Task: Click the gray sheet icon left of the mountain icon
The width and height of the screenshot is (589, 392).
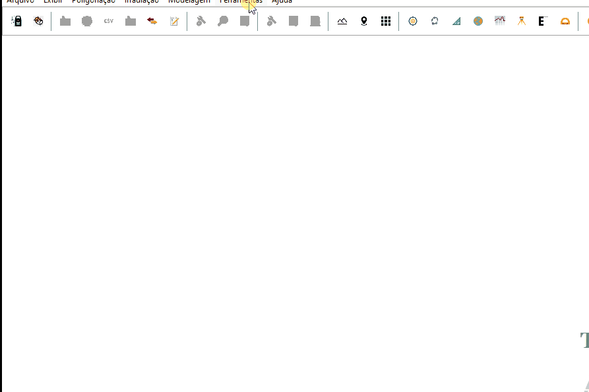Action: point(315,21)
